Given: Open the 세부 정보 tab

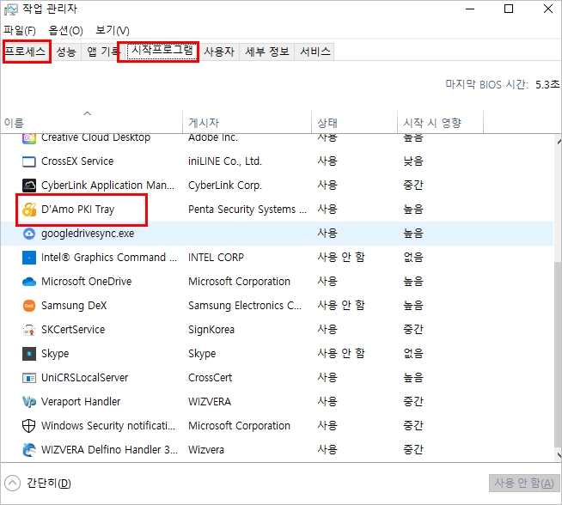Looking at the screenshot, I should [x=267, y=52].
